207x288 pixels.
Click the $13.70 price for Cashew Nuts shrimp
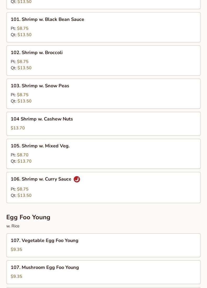tap(18, 128)
